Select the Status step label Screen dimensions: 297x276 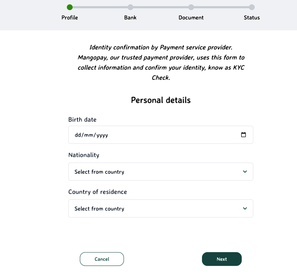[252, 17]
